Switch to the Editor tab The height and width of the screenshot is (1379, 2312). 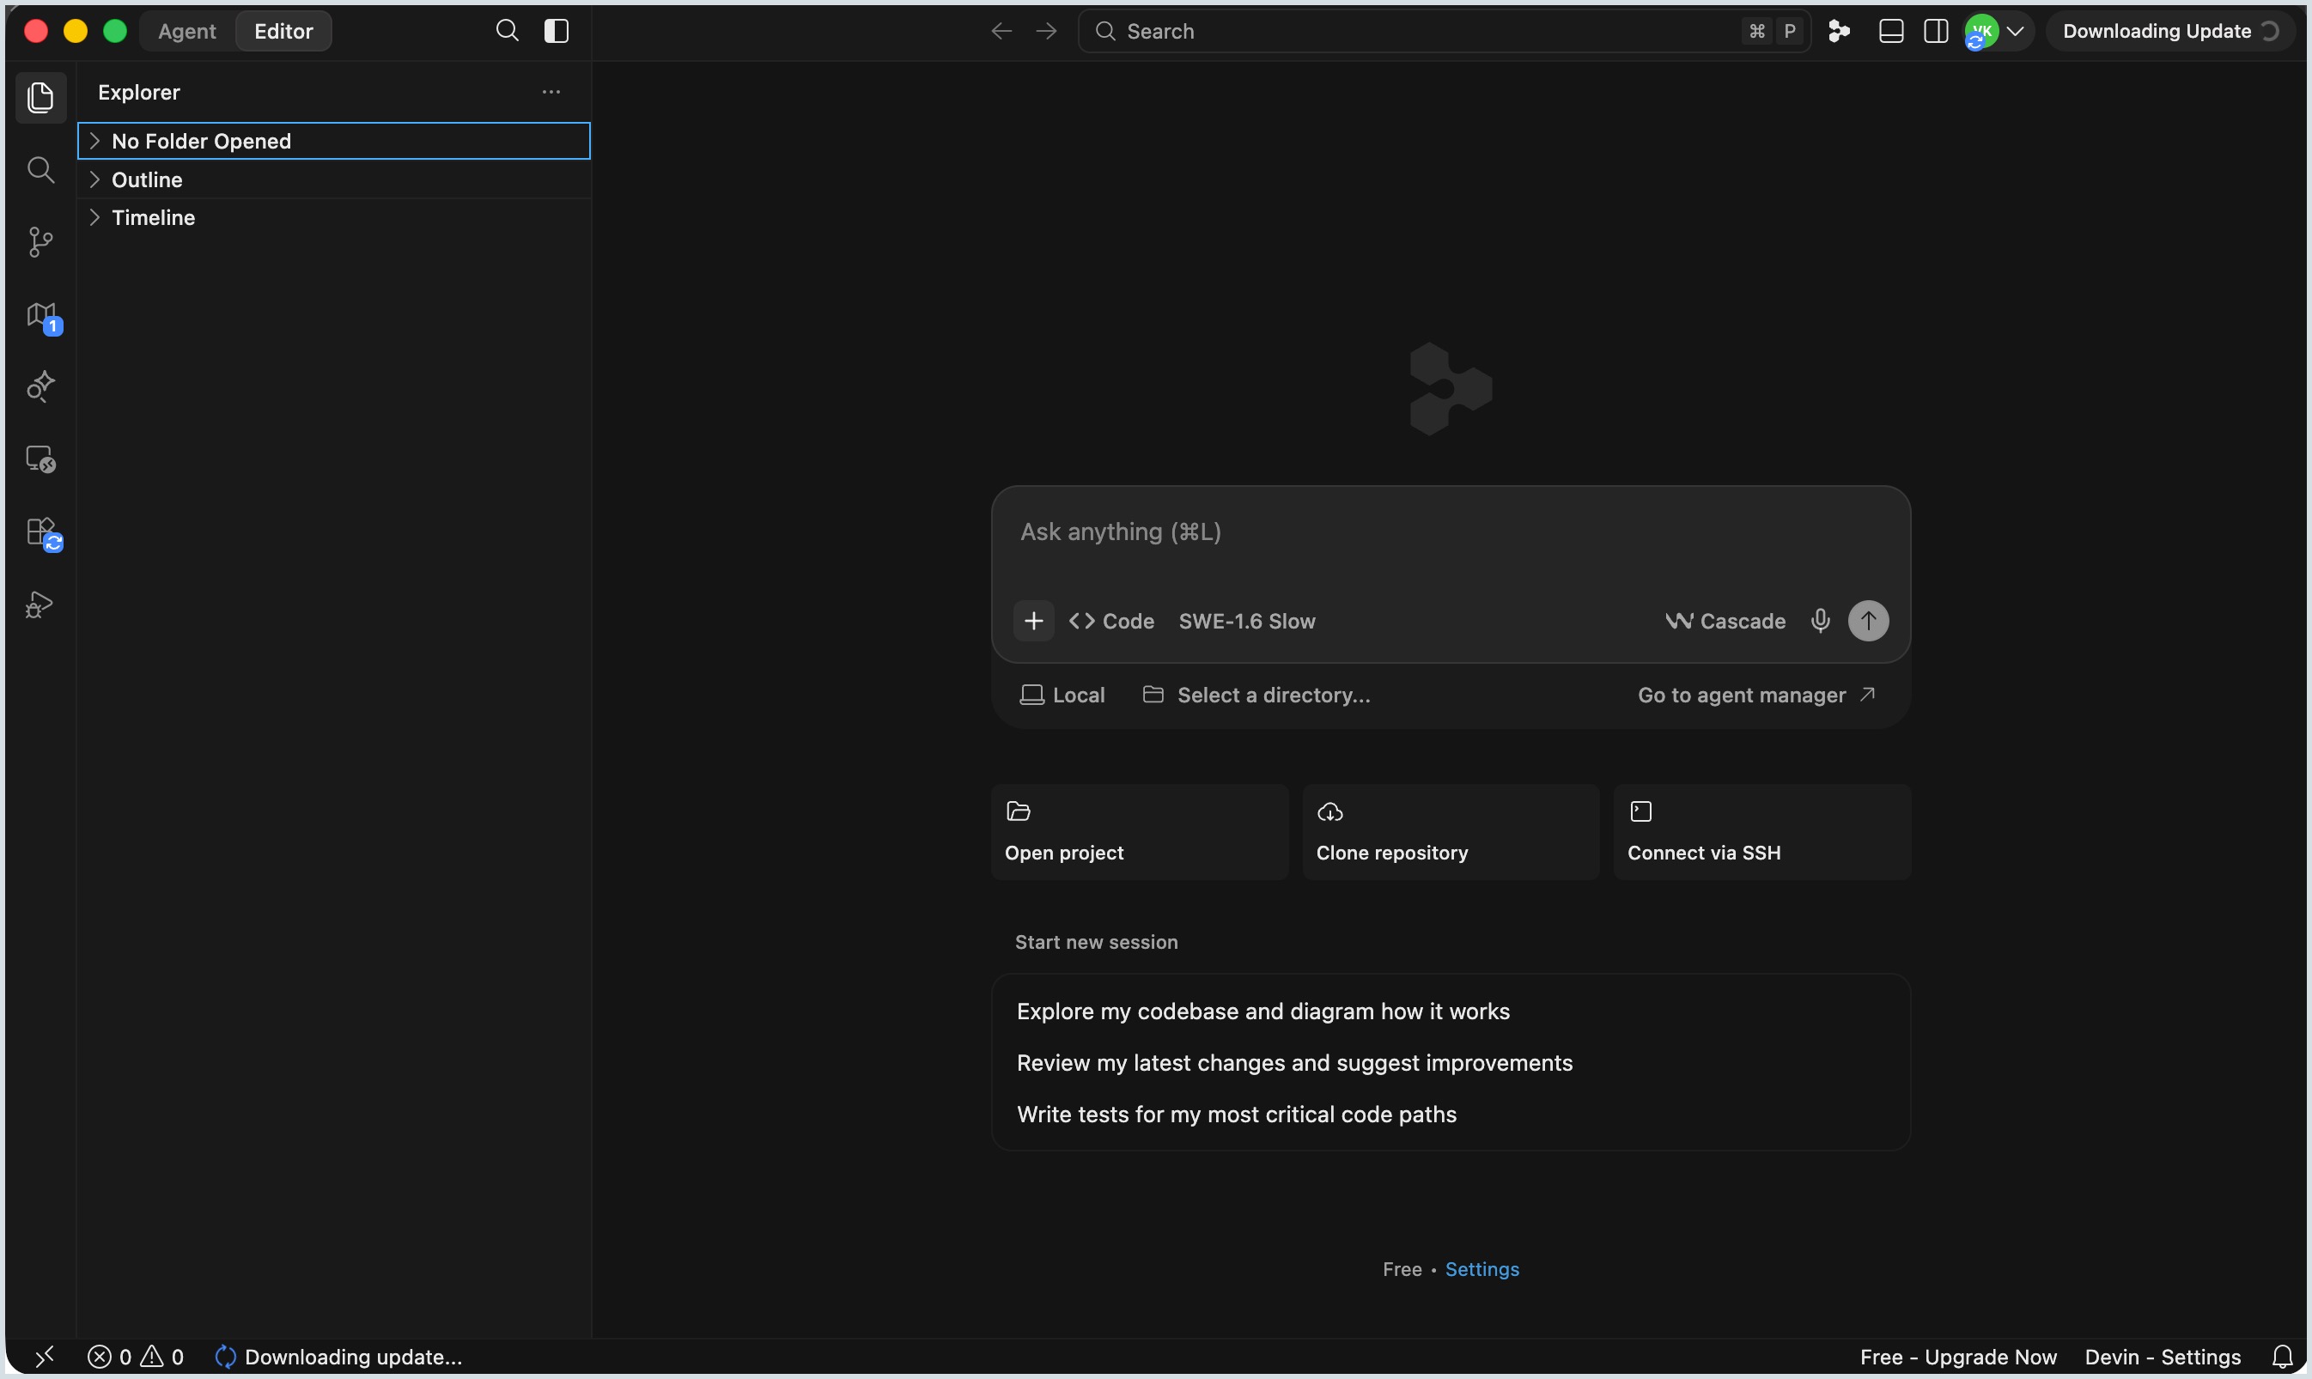[283, 31]
